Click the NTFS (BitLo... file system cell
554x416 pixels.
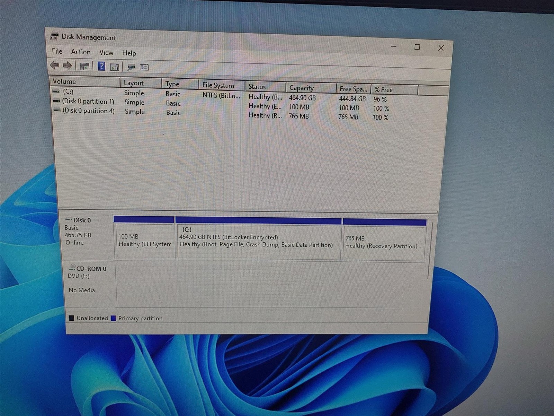point(221,95)
